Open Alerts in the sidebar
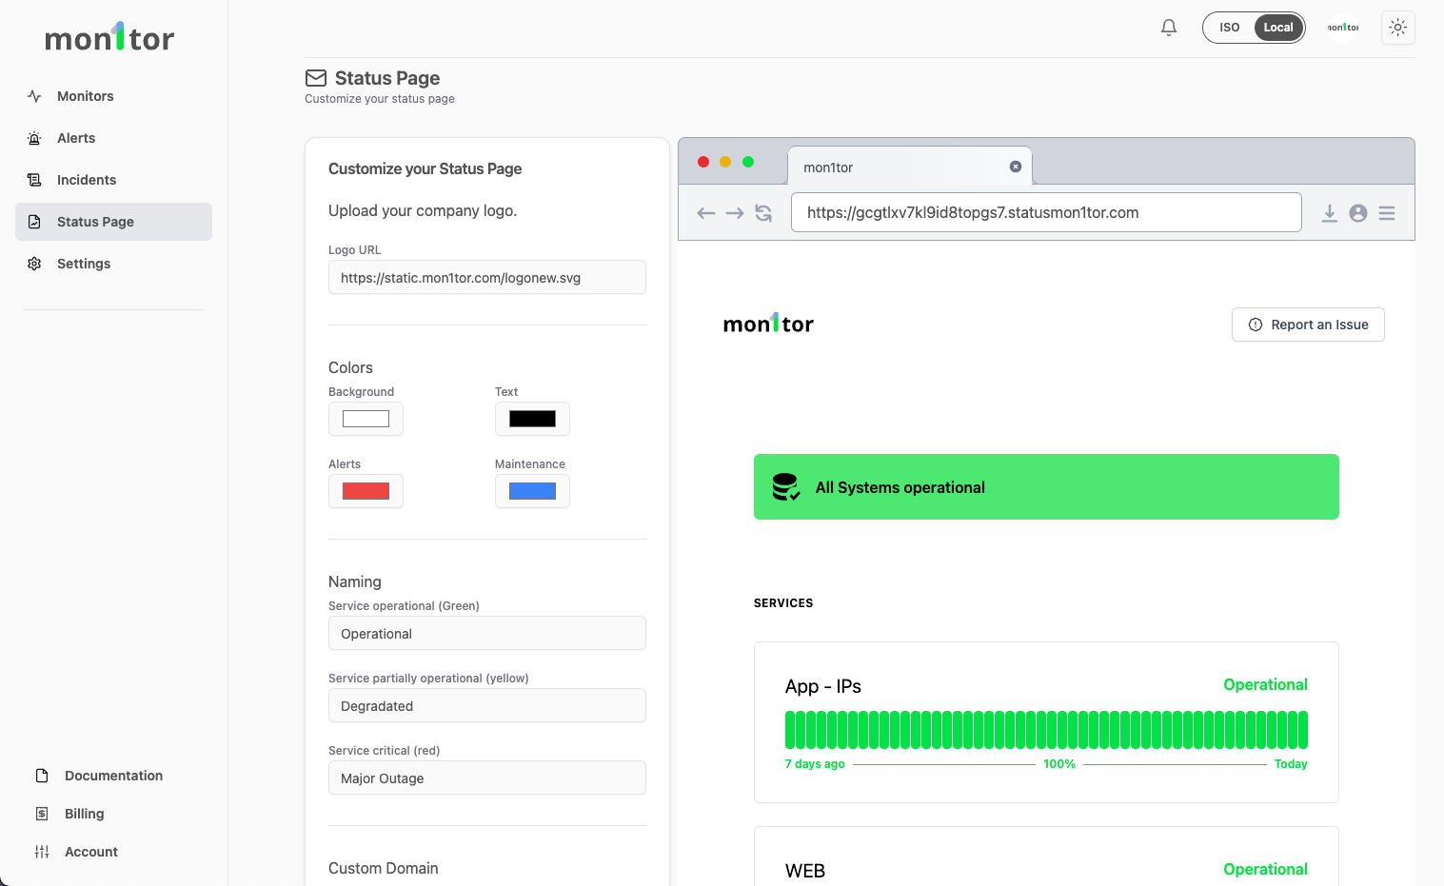This screenshot has width=1444, height=886. 113,138
